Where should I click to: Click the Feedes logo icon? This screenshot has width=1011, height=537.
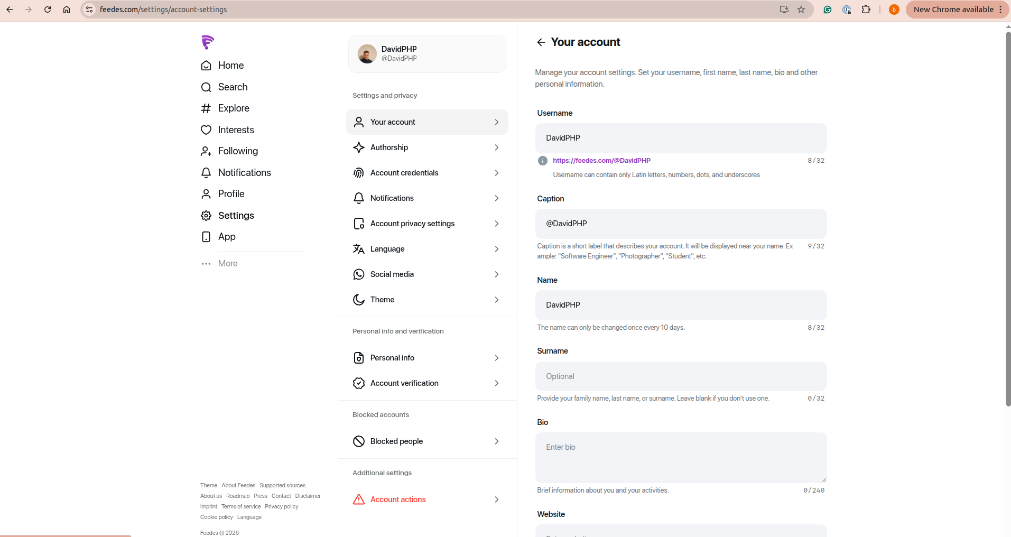207,42
